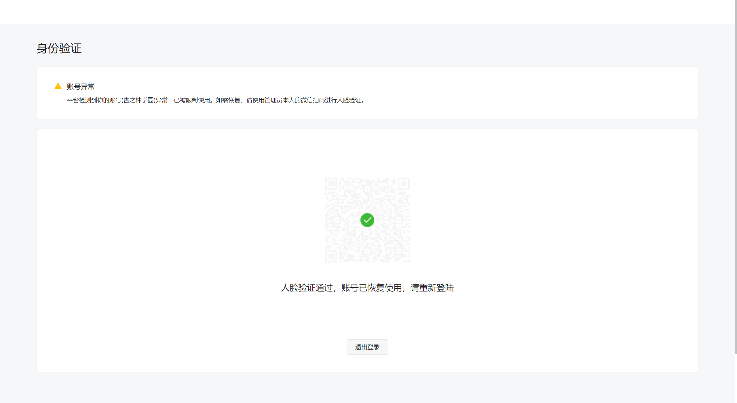The width and height of the screenshot is (737, 403).
Task: Click the 请重新登陆 text
Action: 432,288
